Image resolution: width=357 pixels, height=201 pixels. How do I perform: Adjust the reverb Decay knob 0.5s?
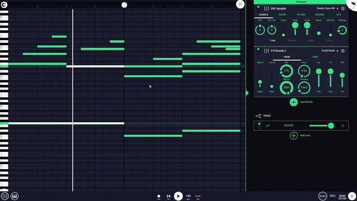[304, 71]
